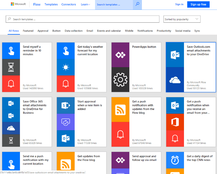Open 'Send me a push notification' location title
Viewport: 217px width, 174px height.
[x=36, y=160]
